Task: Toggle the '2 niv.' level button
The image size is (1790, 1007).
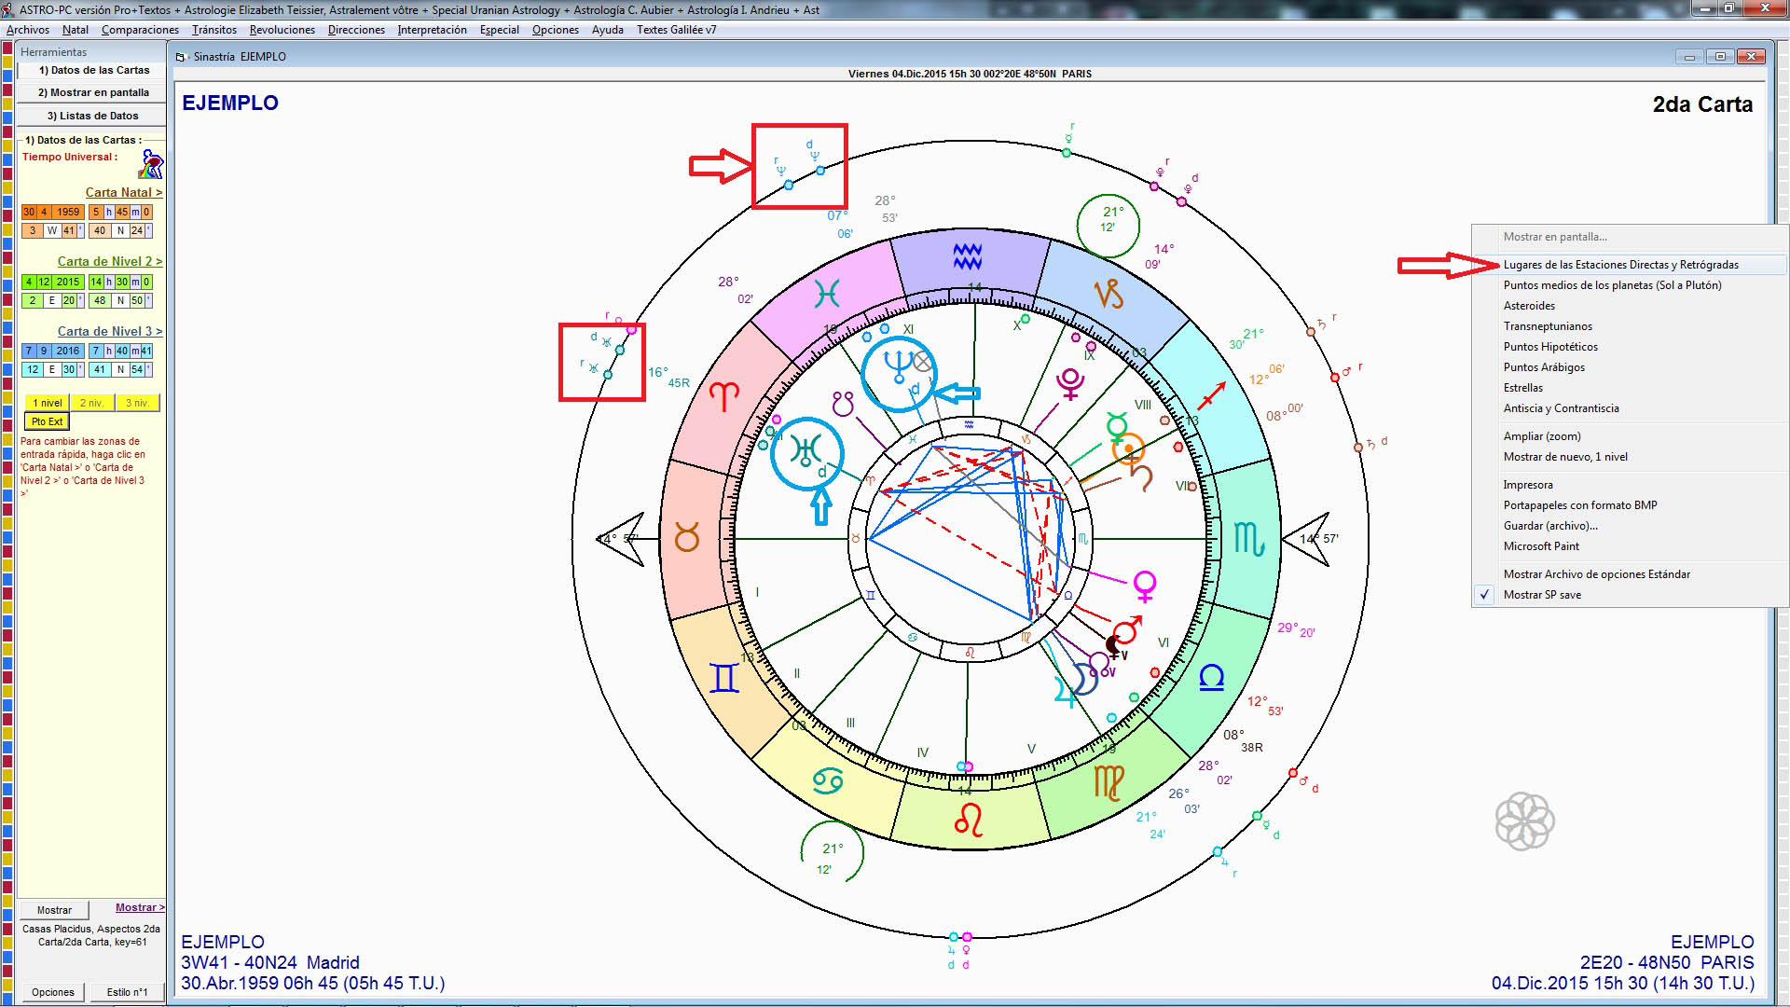Action: 92,403
